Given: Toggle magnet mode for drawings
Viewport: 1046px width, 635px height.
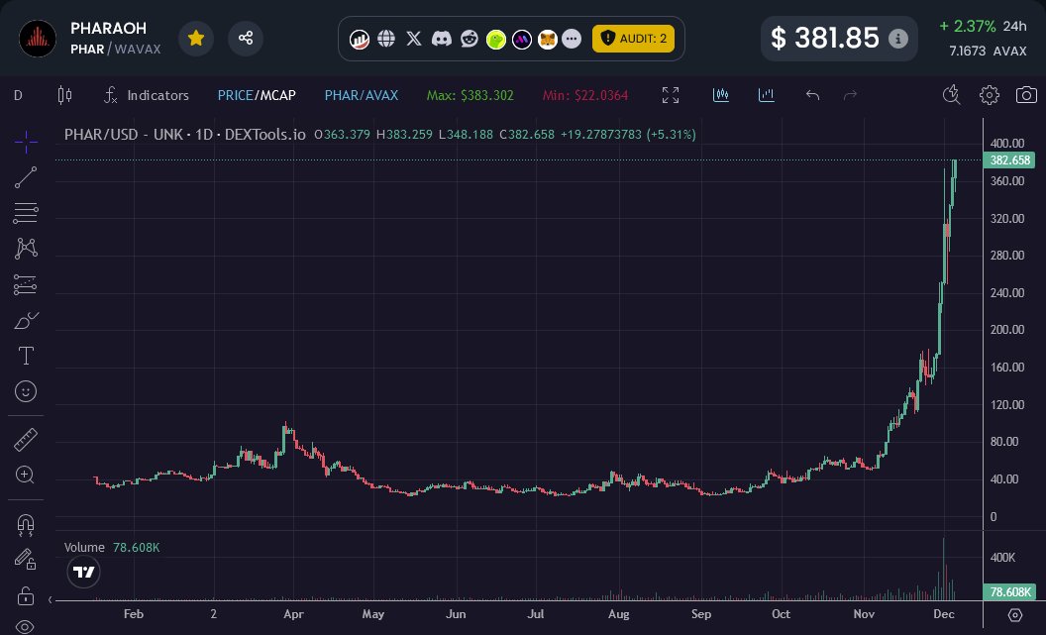Looking at the screenshot, I should tap(26, 525).
